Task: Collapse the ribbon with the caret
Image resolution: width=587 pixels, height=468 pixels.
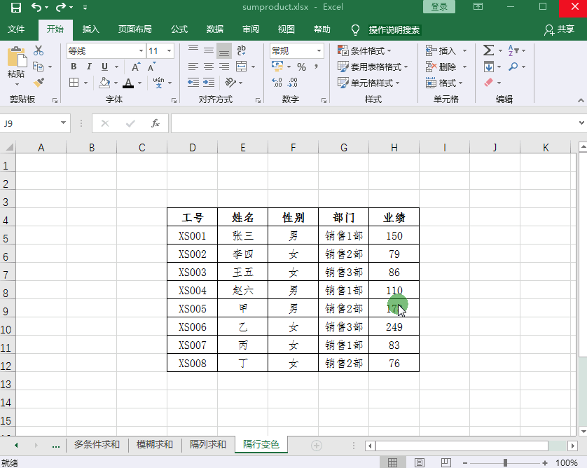Action: (x=581, y=100)
